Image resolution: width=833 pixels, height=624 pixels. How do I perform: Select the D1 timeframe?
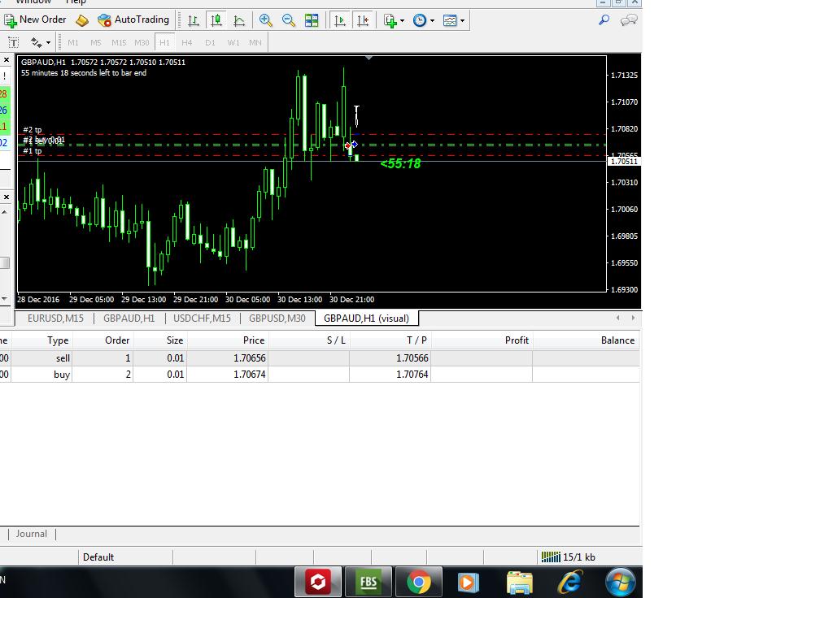click(211, 42)
